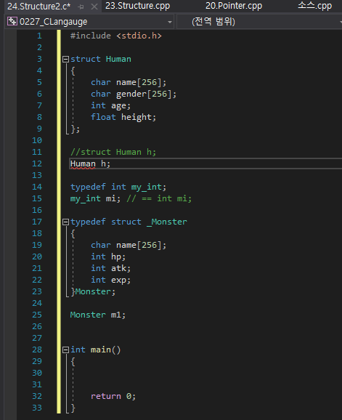Click the 'my_int mi;' declaration
The image size is (342, 420).
click(95, 199)
